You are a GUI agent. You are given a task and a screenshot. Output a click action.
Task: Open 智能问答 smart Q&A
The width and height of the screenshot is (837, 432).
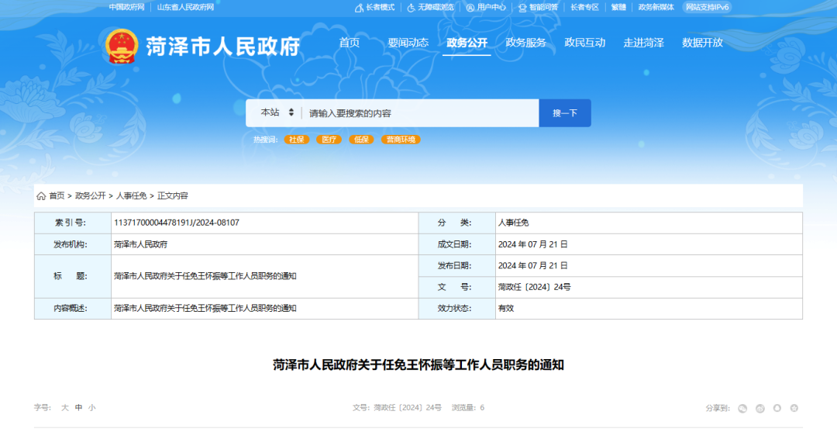pyautogui.click(x=538, y=8)
